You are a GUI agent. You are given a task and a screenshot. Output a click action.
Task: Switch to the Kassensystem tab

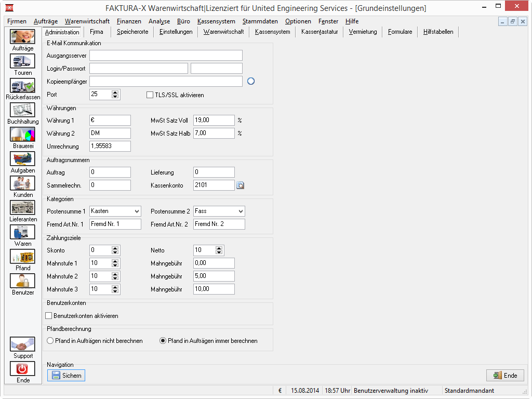click(x=272, y=32)
